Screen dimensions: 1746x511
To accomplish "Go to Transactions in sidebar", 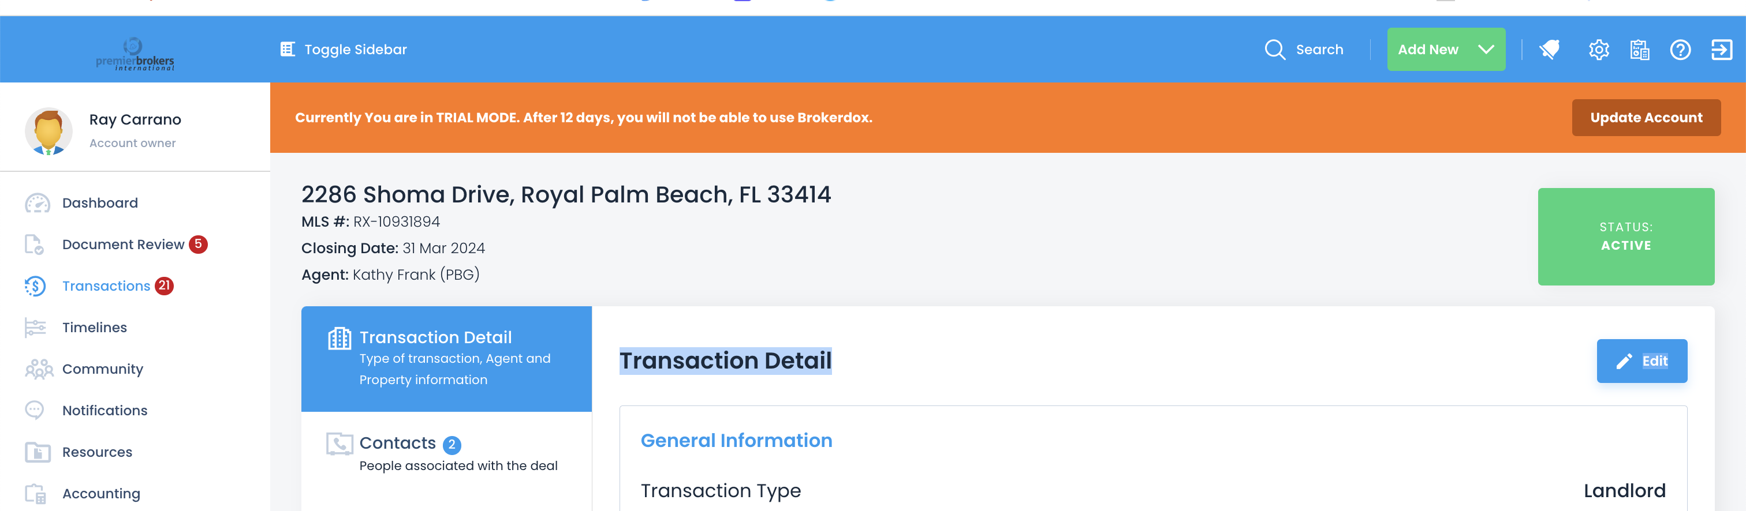I will [106, 286].
